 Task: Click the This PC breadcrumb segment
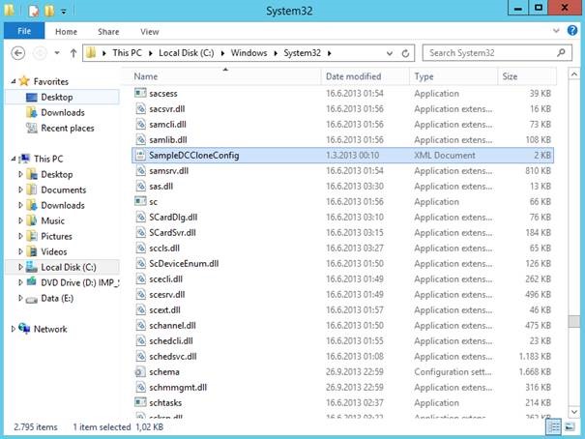pos(128,53)
